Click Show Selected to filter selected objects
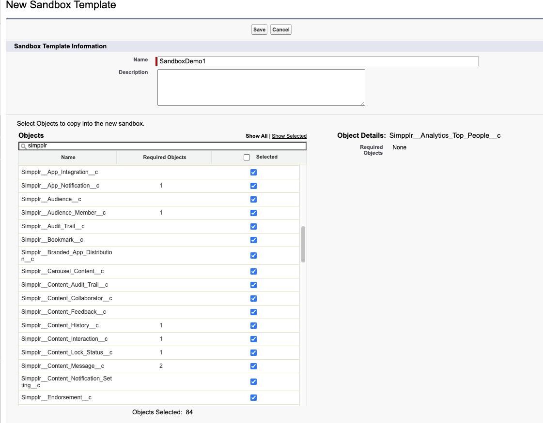This screenshot has height=423, width=543. coord(289,136)
